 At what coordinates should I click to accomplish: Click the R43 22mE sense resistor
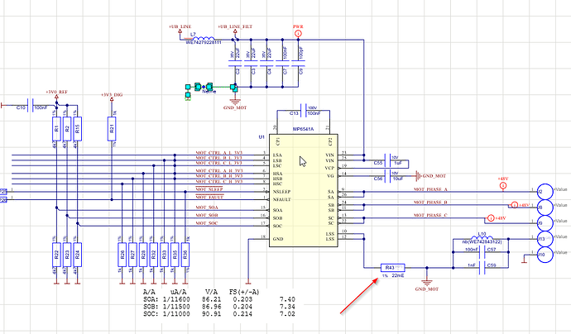click(x=392, y=268)
